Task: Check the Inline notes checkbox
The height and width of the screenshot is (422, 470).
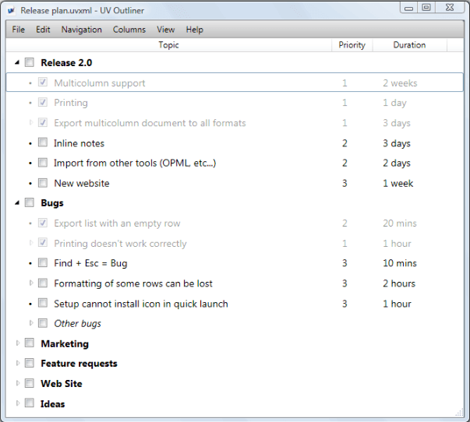Action: coord(43,143)
